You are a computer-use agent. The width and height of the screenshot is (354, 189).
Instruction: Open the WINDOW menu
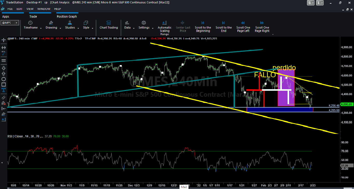(44, 9)
